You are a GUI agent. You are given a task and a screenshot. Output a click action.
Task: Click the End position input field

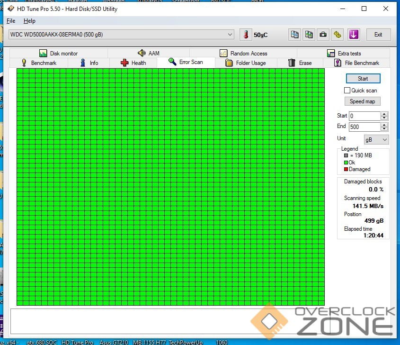(365, 127)
